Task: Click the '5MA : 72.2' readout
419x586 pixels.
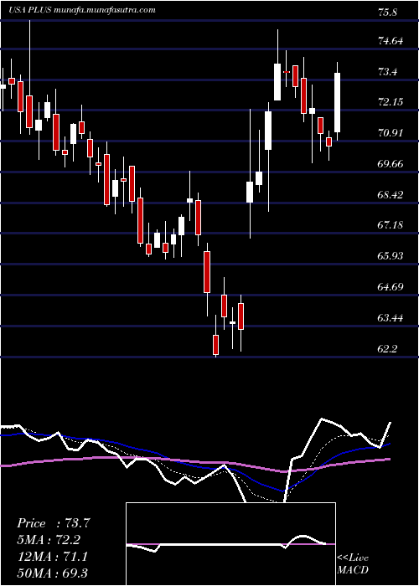Action: [x=49, y=540]
